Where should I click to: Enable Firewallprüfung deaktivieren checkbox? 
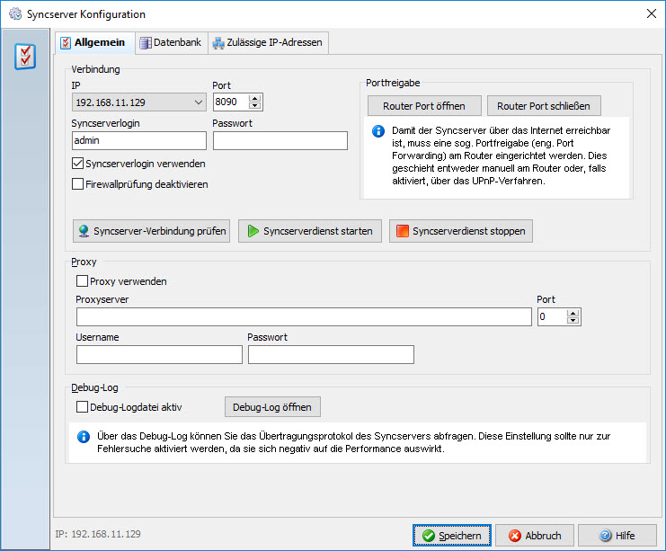77,184
